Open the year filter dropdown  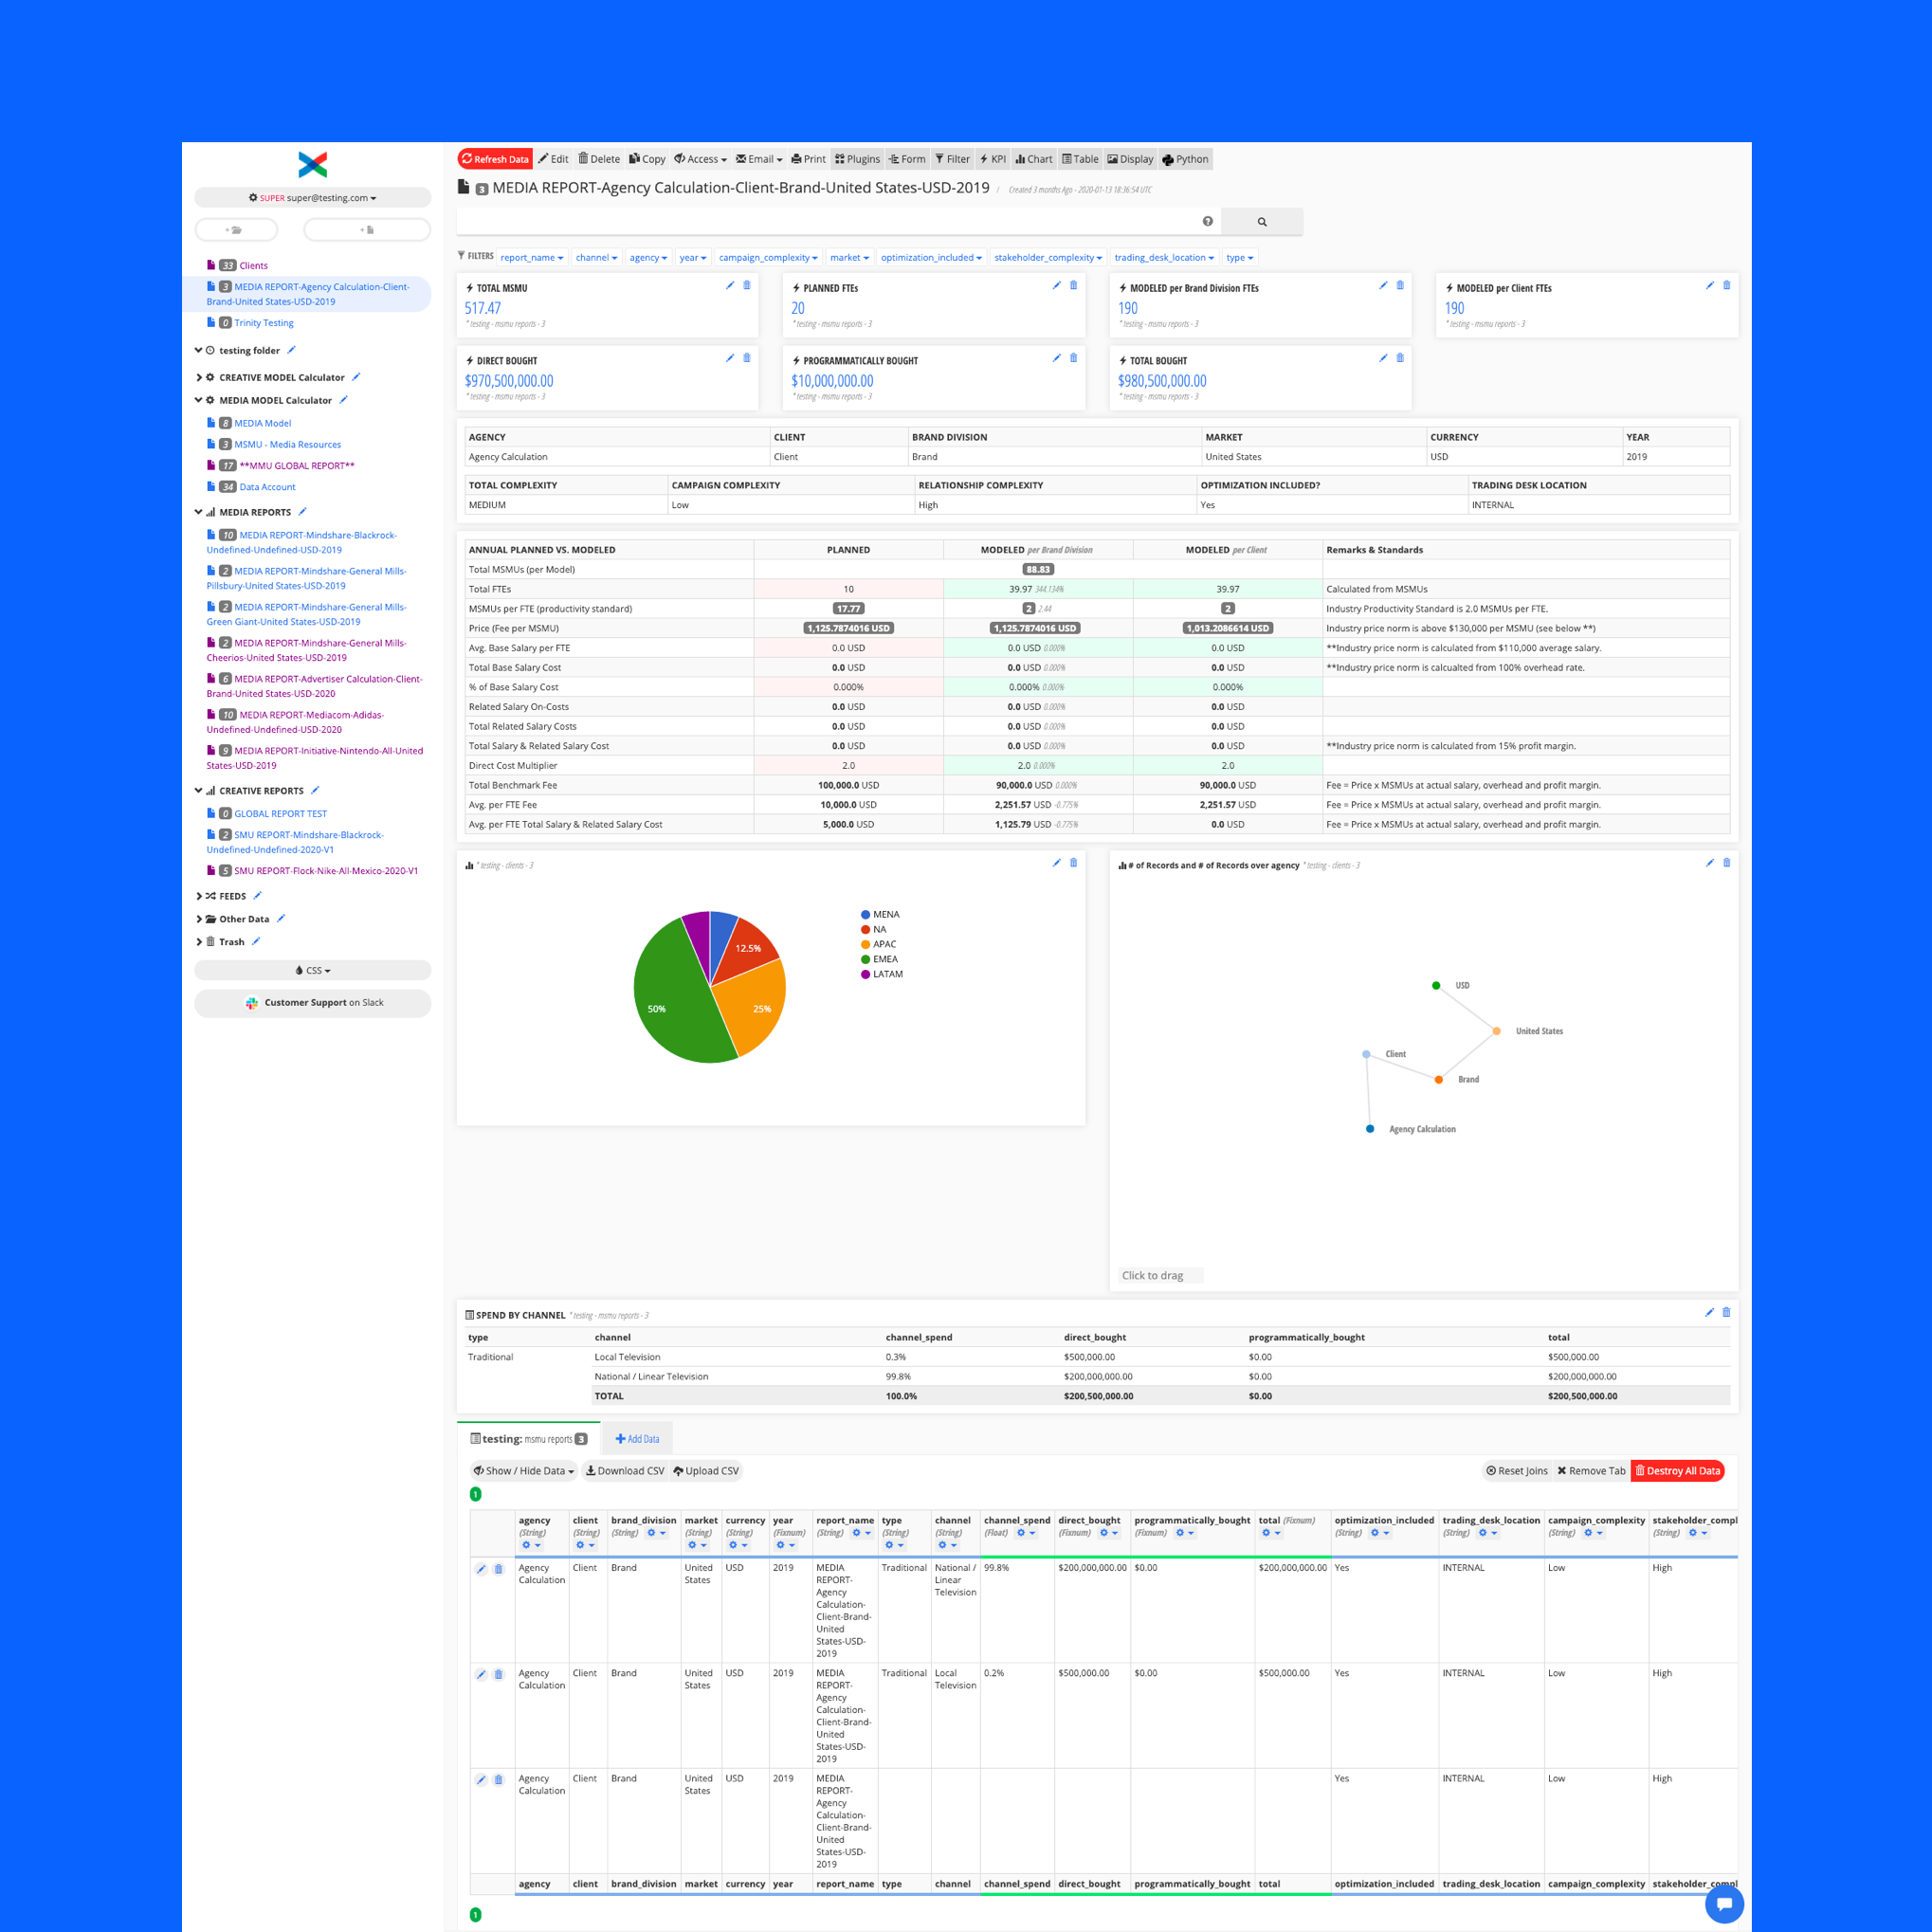pos(693,258)
